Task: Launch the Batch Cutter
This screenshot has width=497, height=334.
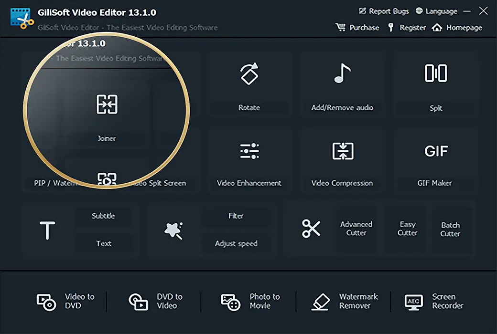Action: click(450, 229)
